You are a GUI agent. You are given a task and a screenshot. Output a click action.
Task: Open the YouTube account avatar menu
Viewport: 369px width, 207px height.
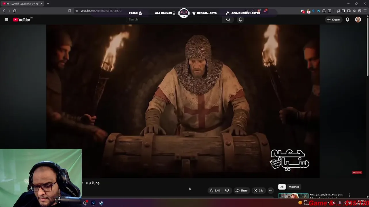(x=358, y=20)
